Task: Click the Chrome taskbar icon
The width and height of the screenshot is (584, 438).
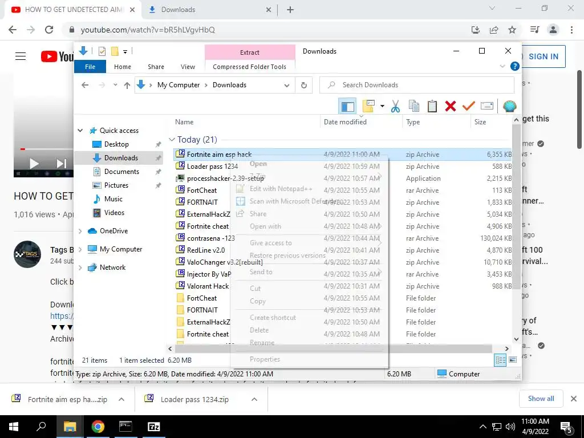Action: 98,427
